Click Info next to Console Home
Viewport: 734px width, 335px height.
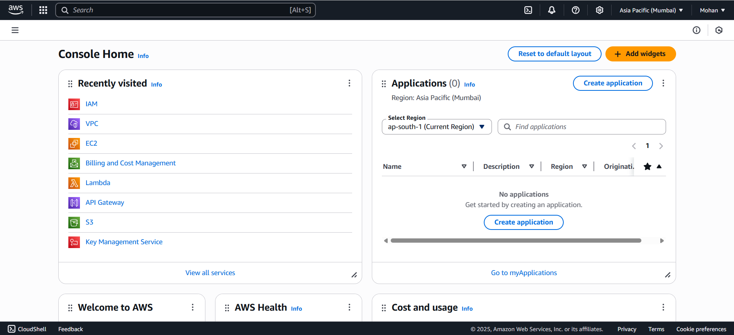coord(143,56)
